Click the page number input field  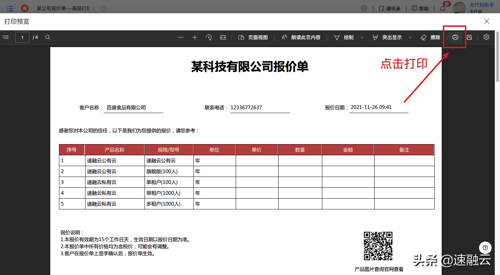coord(22,37)
